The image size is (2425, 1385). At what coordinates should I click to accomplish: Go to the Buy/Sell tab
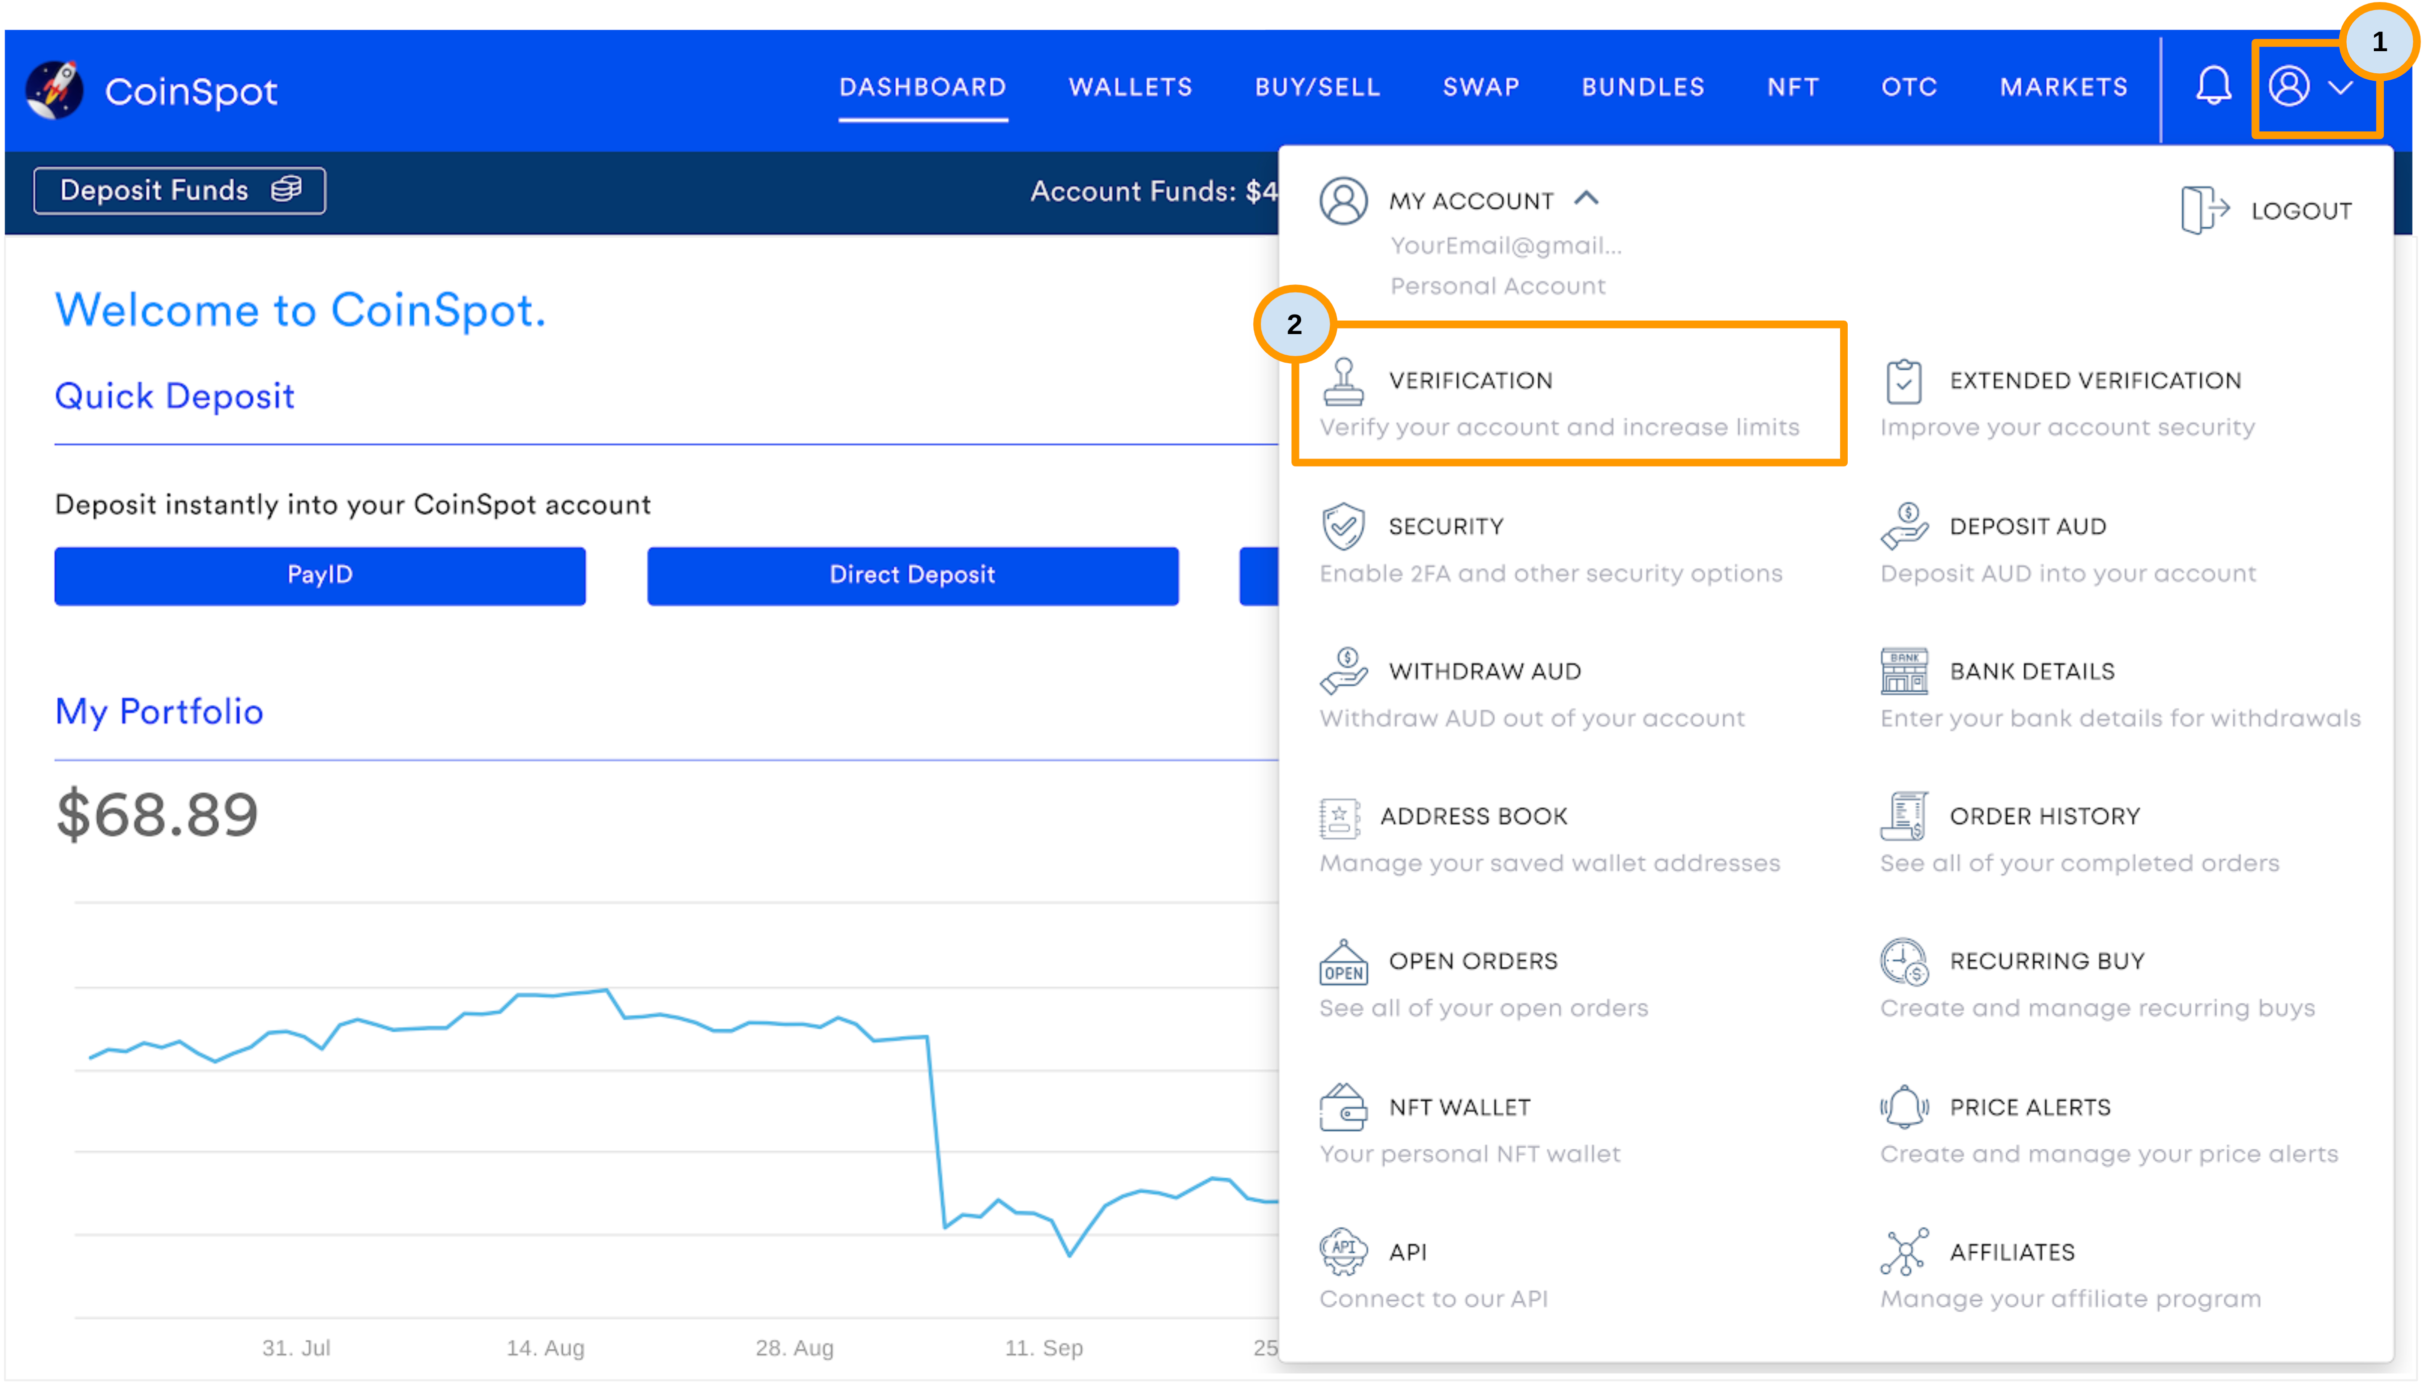(1317, 87)
